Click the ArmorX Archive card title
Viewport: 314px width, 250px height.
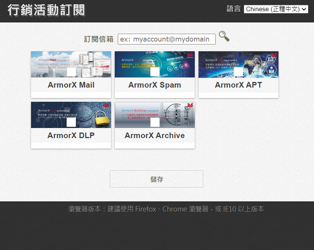pos(155,136)
